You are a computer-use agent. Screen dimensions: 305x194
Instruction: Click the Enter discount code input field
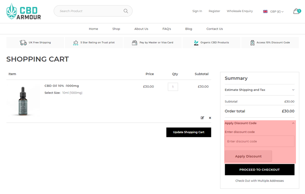[x=260, y=141]
